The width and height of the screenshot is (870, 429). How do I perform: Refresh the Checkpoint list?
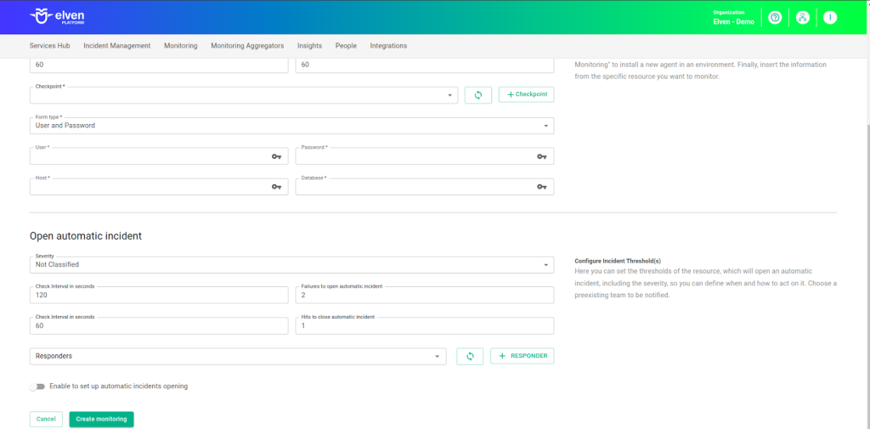coord(478,95)
